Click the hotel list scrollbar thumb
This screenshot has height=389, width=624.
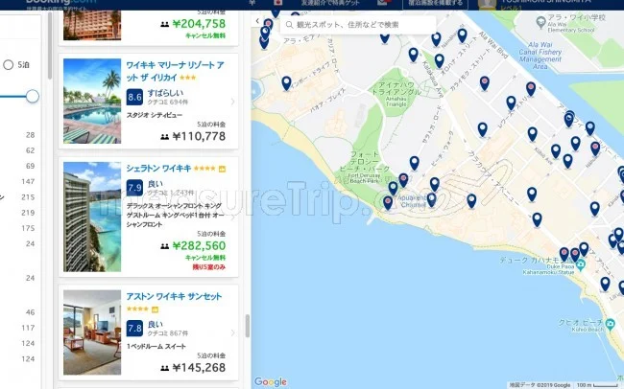click(x=247, y=326)
